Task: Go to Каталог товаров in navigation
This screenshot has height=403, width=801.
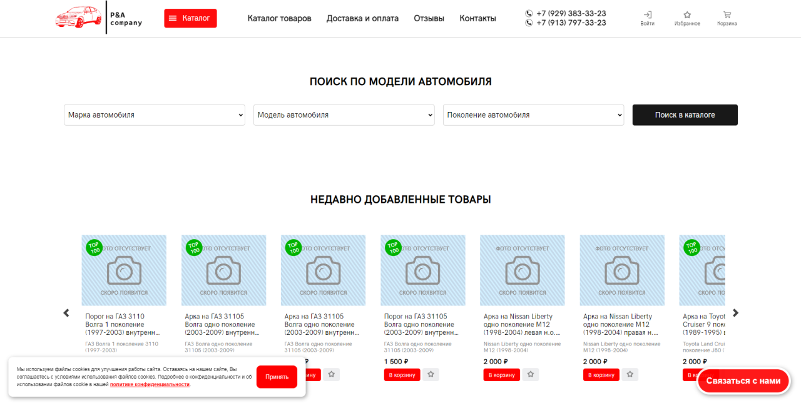Action: point(279,18)
